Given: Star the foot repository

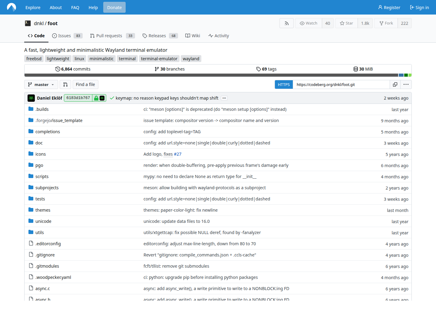Looking at the screenshot, I should click(346, 23).
